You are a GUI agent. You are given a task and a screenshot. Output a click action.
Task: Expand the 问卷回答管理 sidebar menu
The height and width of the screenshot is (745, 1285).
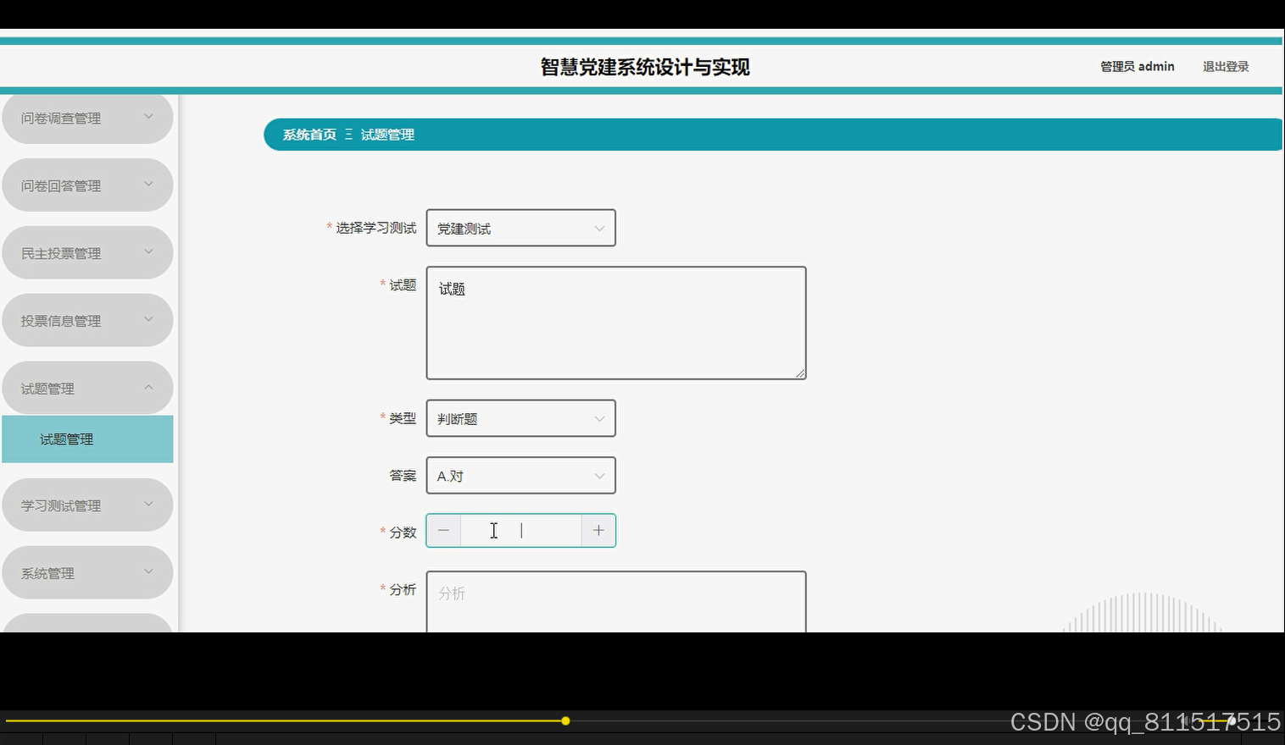click(x=87, y=185)
